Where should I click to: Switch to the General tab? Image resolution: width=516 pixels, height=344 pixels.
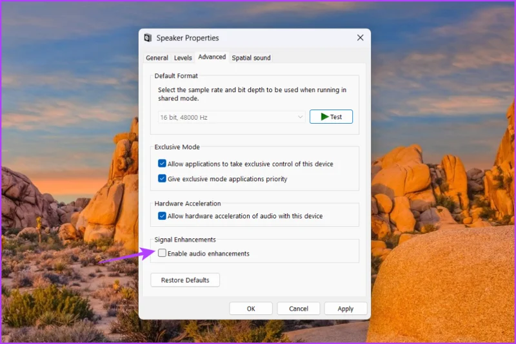tap(157, 58)
